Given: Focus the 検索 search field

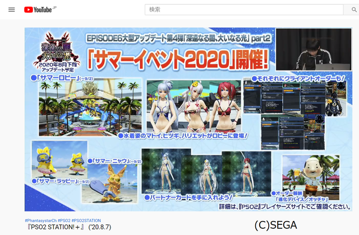Looking at the screenshot, I should [244, 10].
